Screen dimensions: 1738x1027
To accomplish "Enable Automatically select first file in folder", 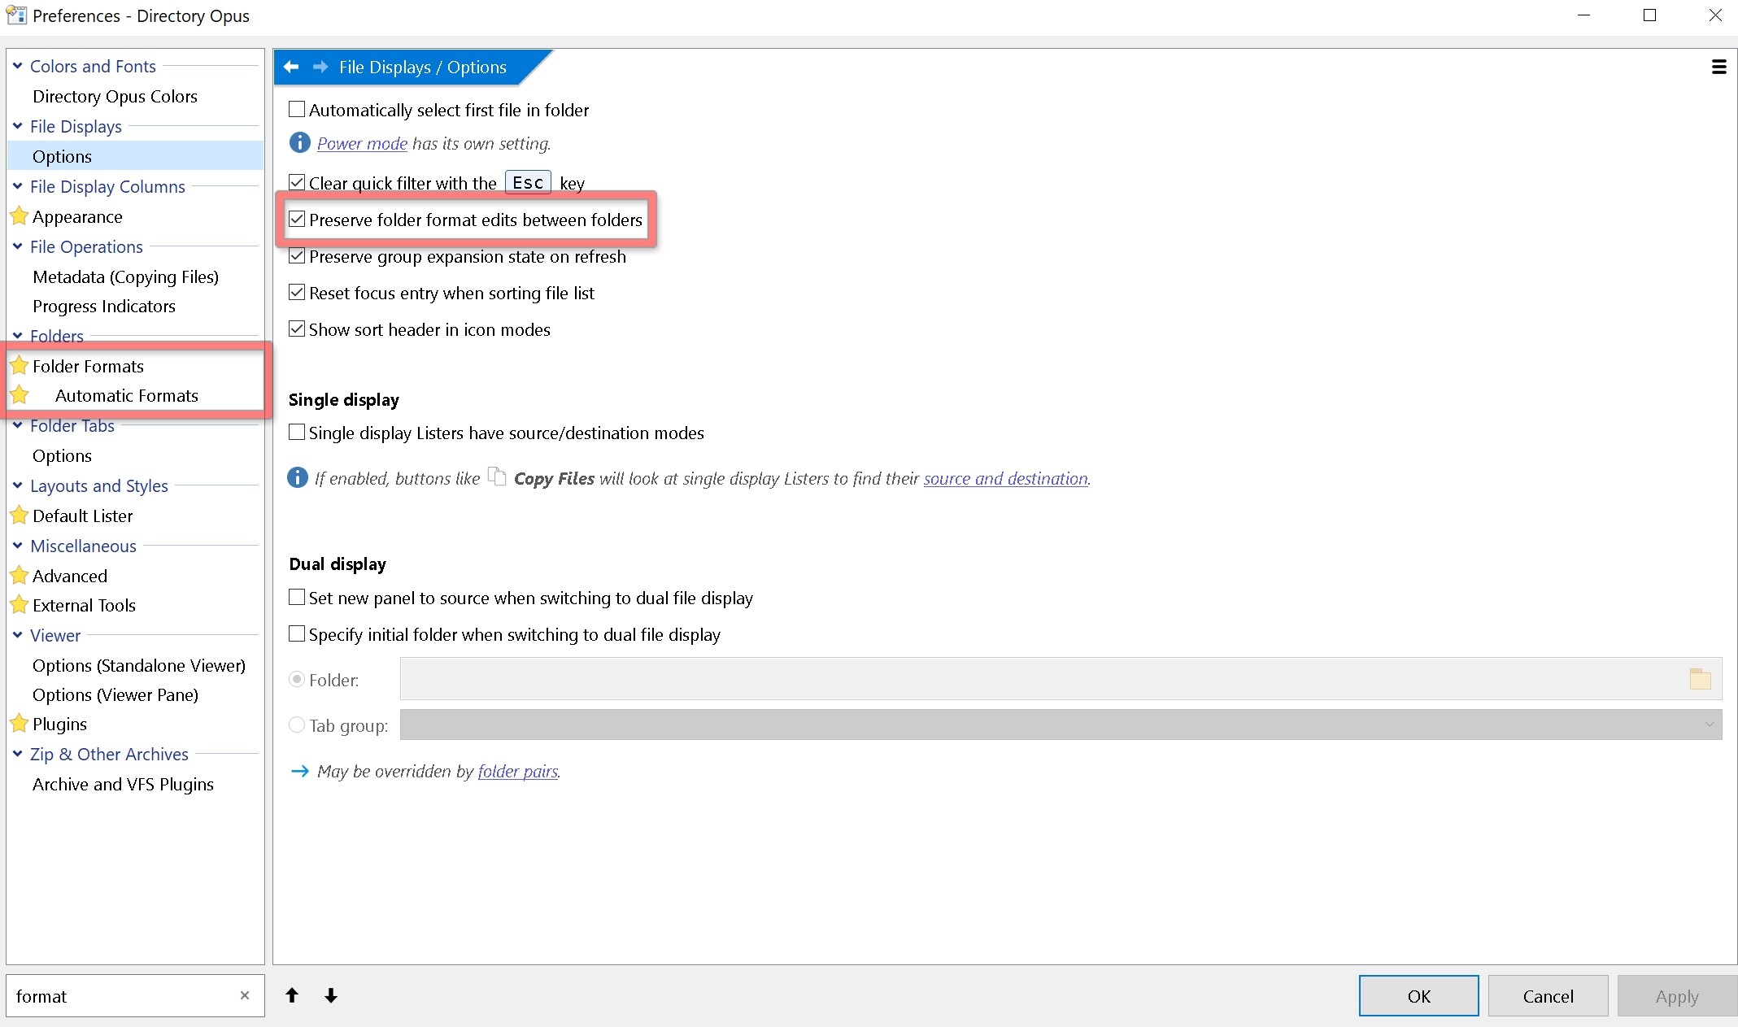I will (x=298, y=110).
